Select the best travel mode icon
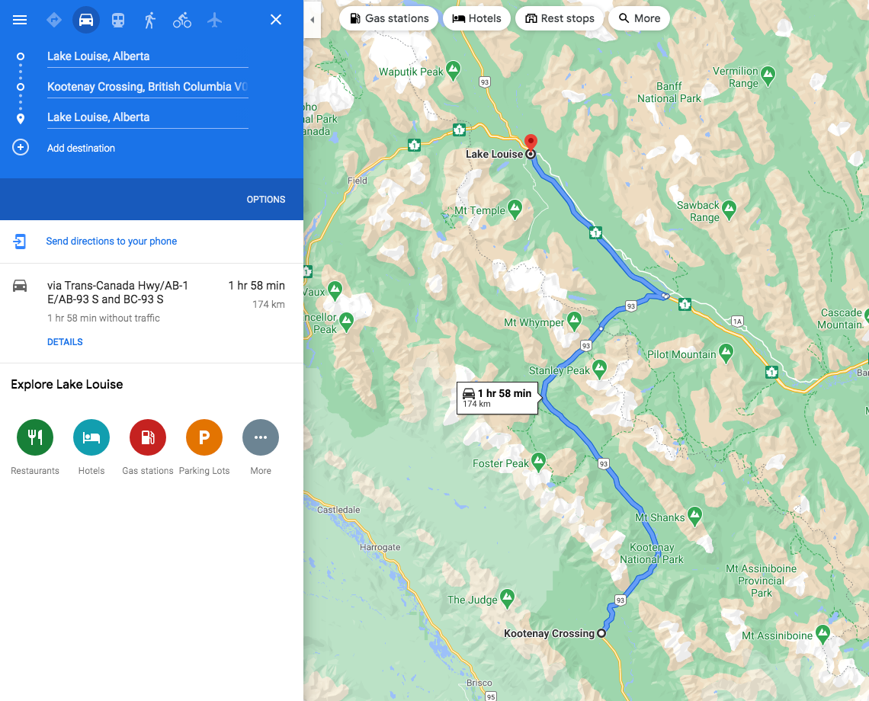 [x=54, y=20]
